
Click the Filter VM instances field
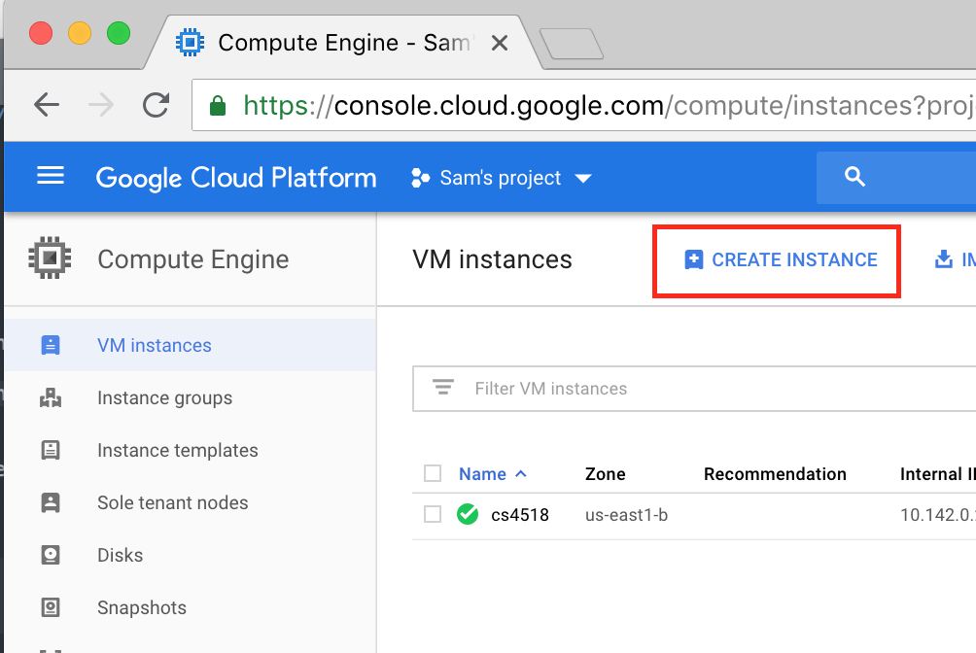coord(680,389)
